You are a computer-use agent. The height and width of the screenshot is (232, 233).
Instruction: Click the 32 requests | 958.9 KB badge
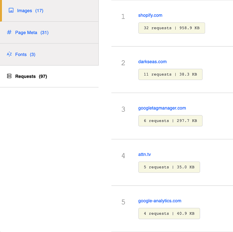172,28
